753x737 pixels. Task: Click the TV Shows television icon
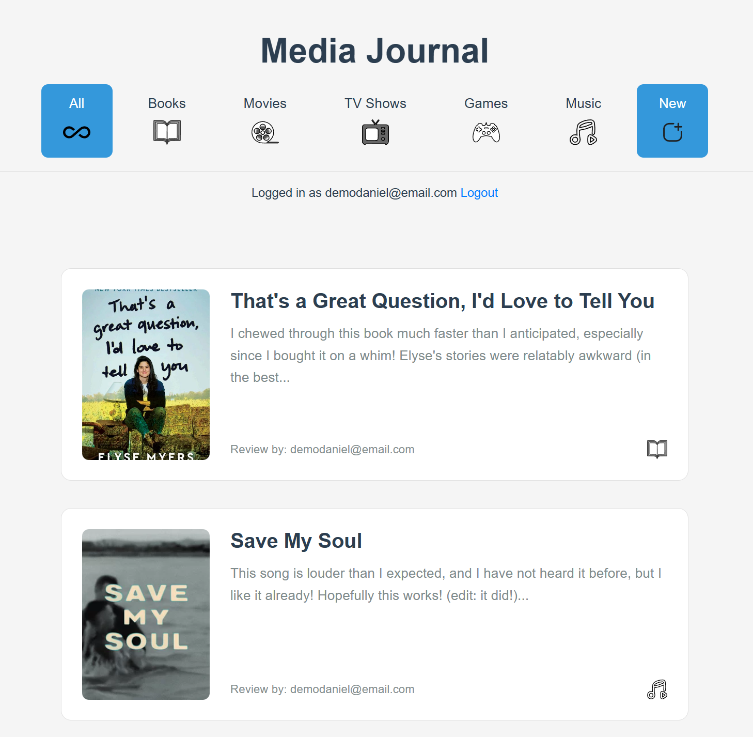tap(375, 132)
